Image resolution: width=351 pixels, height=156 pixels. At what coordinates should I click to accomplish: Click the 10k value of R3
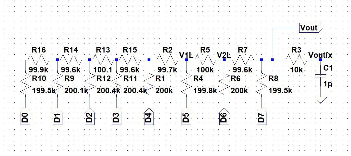pos(296,70)
